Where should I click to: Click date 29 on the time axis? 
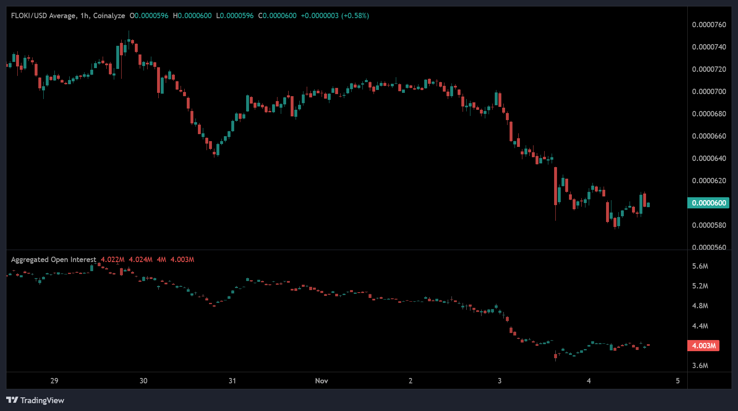point(54,381)
